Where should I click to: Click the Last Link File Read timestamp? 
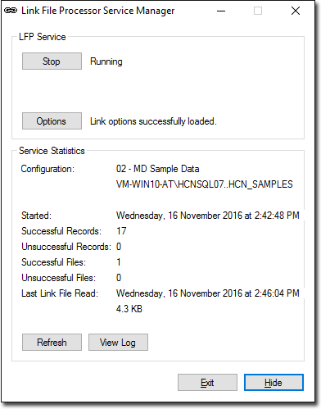click(208, 293)
